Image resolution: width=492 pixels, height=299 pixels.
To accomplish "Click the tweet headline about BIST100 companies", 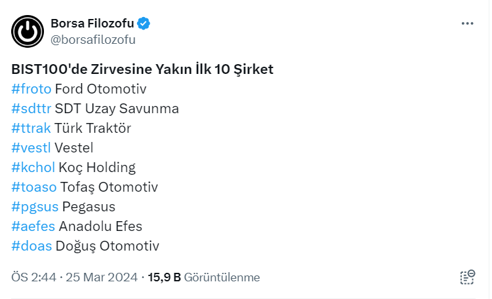I will (142, 69).
